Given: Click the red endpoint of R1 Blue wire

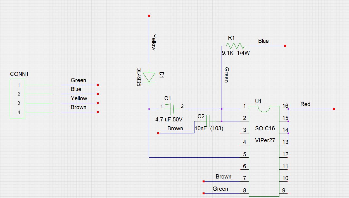Looking at the screenshot, I should point(285,46).
